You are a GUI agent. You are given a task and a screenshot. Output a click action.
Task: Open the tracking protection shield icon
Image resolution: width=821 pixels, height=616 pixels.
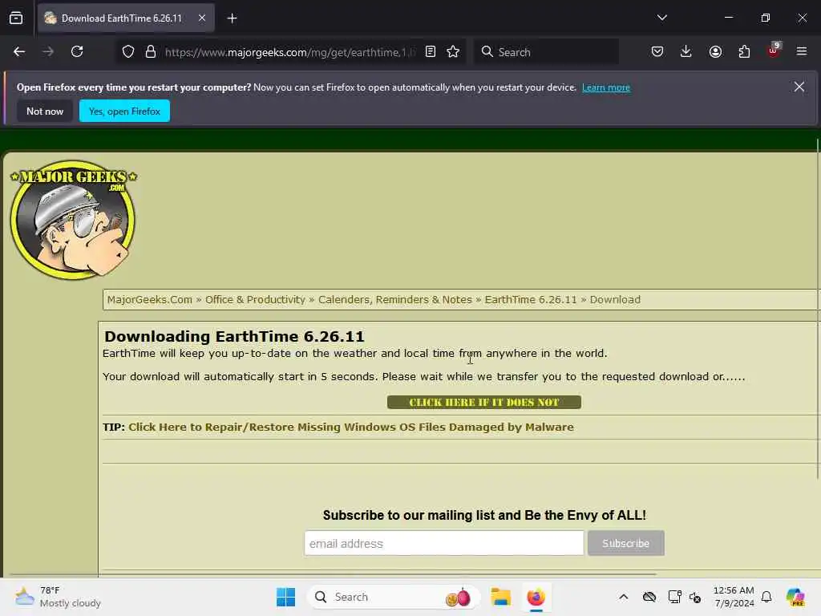128,52
